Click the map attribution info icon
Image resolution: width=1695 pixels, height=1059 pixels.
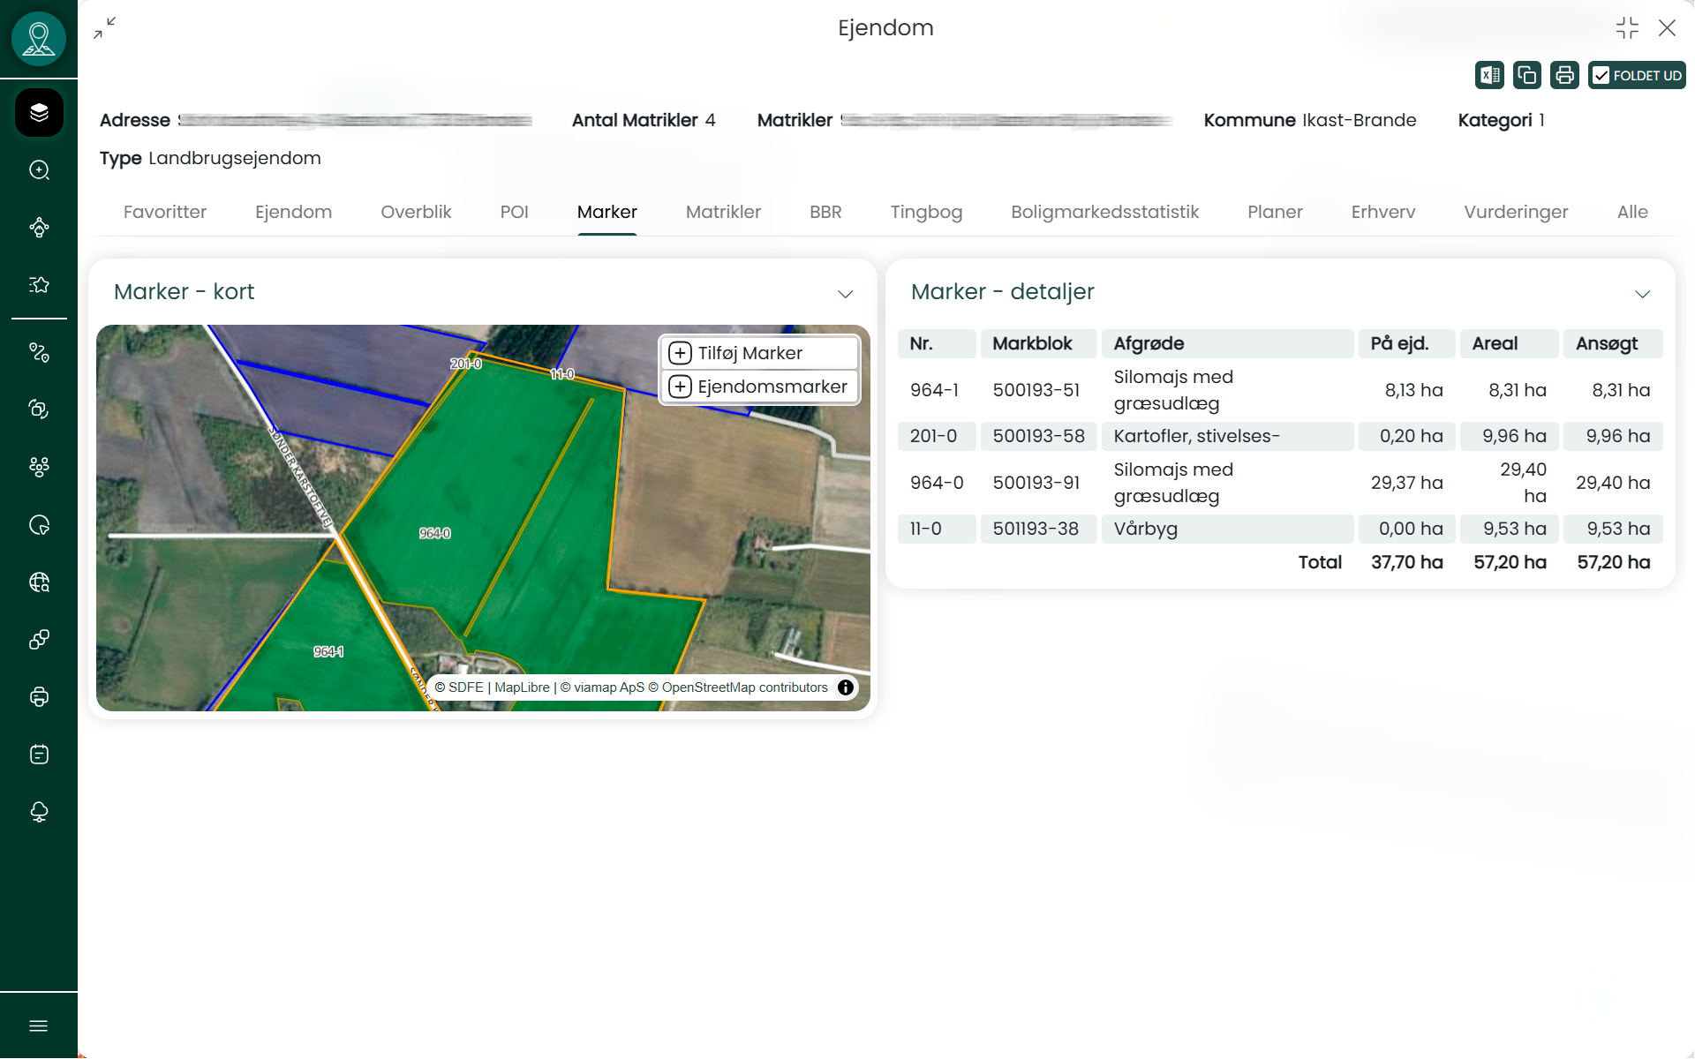click(846, 687)
